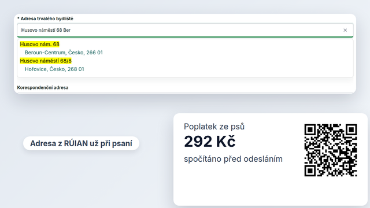Click the 'Poplatek ze psů' heading
This screenshot has width=370, height=208.
pyautogui.click(x=214, y=127)
